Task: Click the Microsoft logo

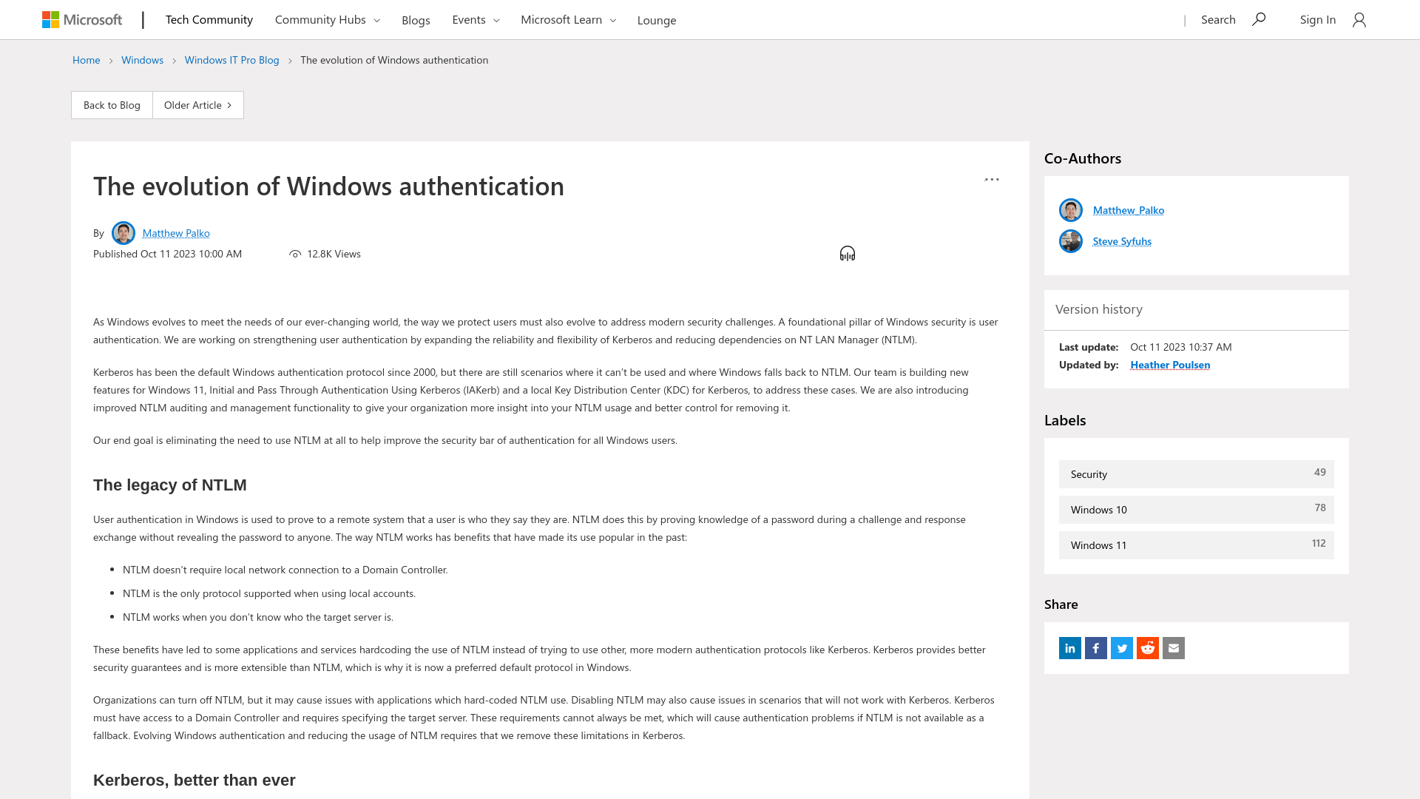Action: coord(82,20)
